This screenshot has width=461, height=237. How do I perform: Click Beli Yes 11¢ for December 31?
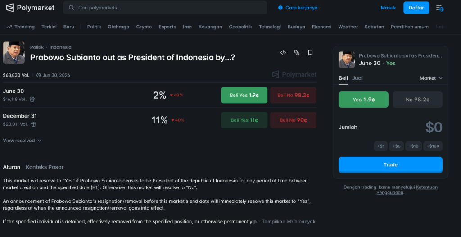click(x=244, y=120)
